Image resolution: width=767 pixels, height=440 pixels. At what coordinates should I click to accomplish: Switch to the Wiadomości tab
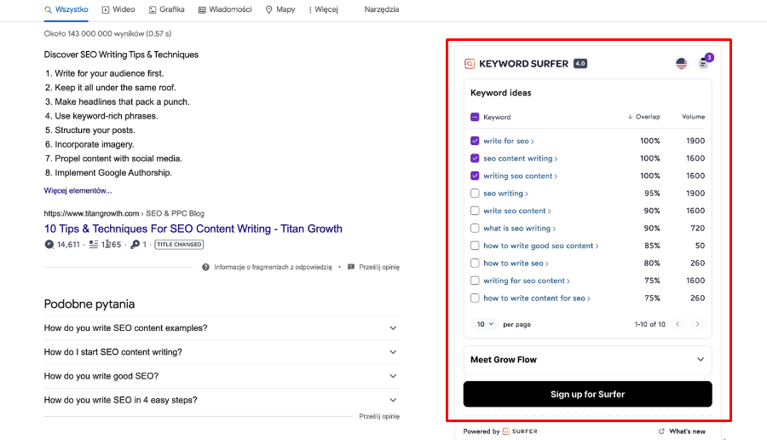pos(225,9)
